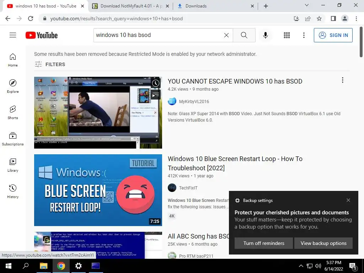The width and height of the screenshot is (364, 273).
Task: Open YOU CANNOT ESCAPE WINDOWS 10 has BSOD title
Action: [x=235, y=81]
